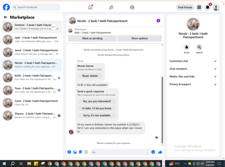Choose a sticker with the sticker icon
225x167 pixels.
click(x=81, y=152)
